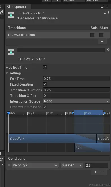Grab the condition row reorder handle

click(x=9, y=165)
